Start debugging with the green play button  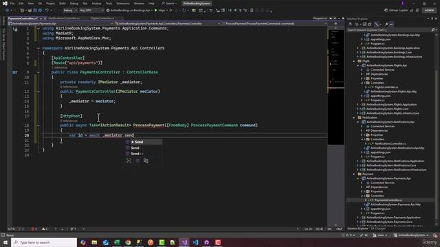point(156,10)
